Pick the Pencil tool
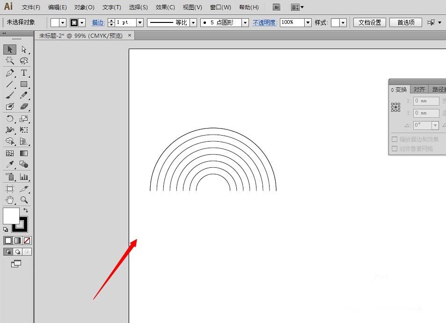446x323 pixels. click(24, 95)
